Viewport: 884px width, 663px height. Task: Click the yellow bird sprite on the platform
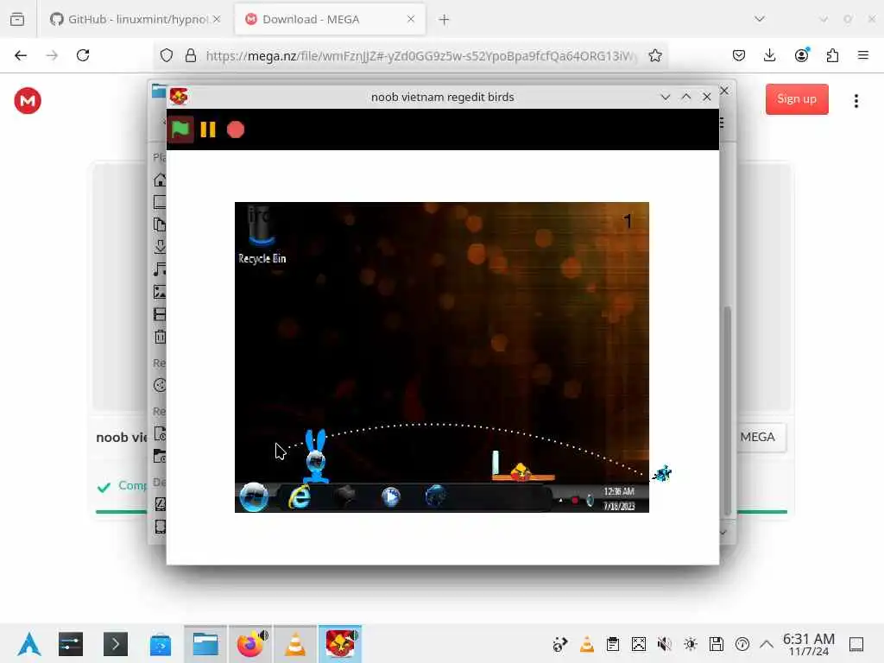[x=521, y=471]
